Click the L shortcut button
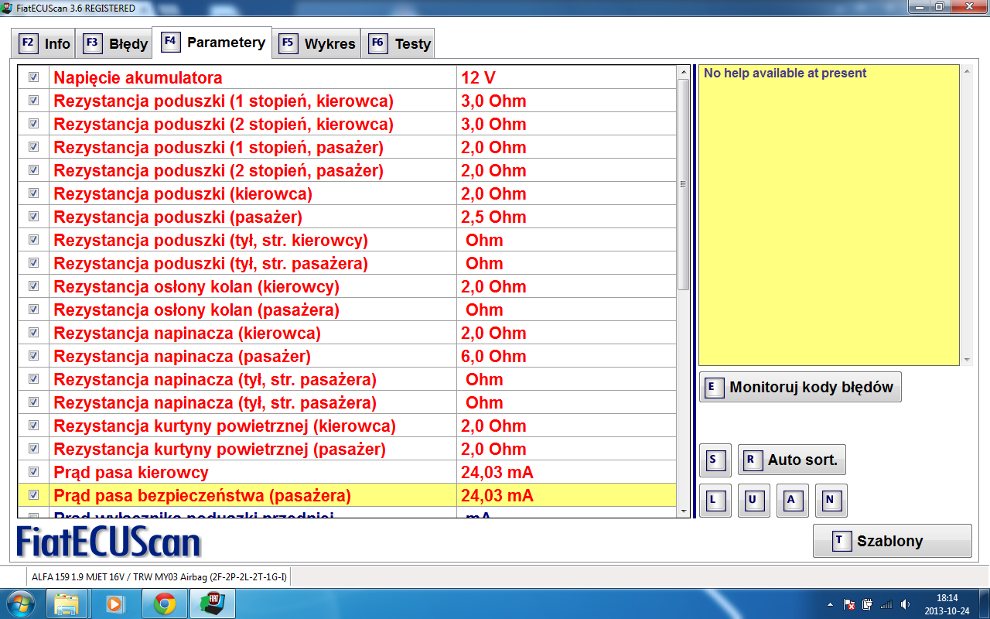Image resolution: width=990 pixels, height=619 pixels. pos(715,500)
